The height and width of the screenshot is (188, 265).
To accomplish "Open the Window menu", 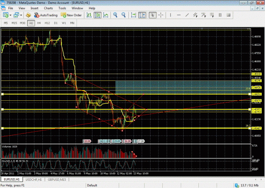I will point(77,8).
